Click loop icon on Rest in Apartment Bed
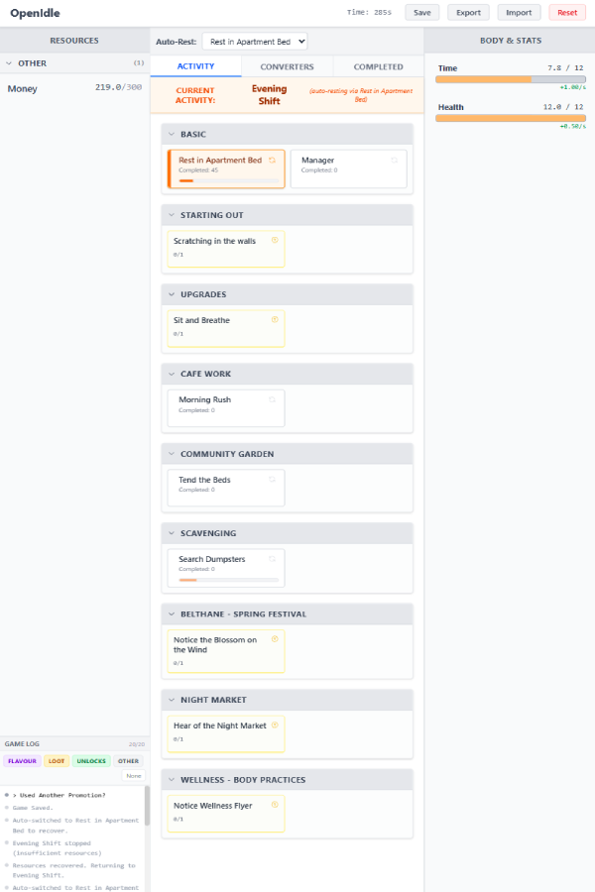 (272, 161)
